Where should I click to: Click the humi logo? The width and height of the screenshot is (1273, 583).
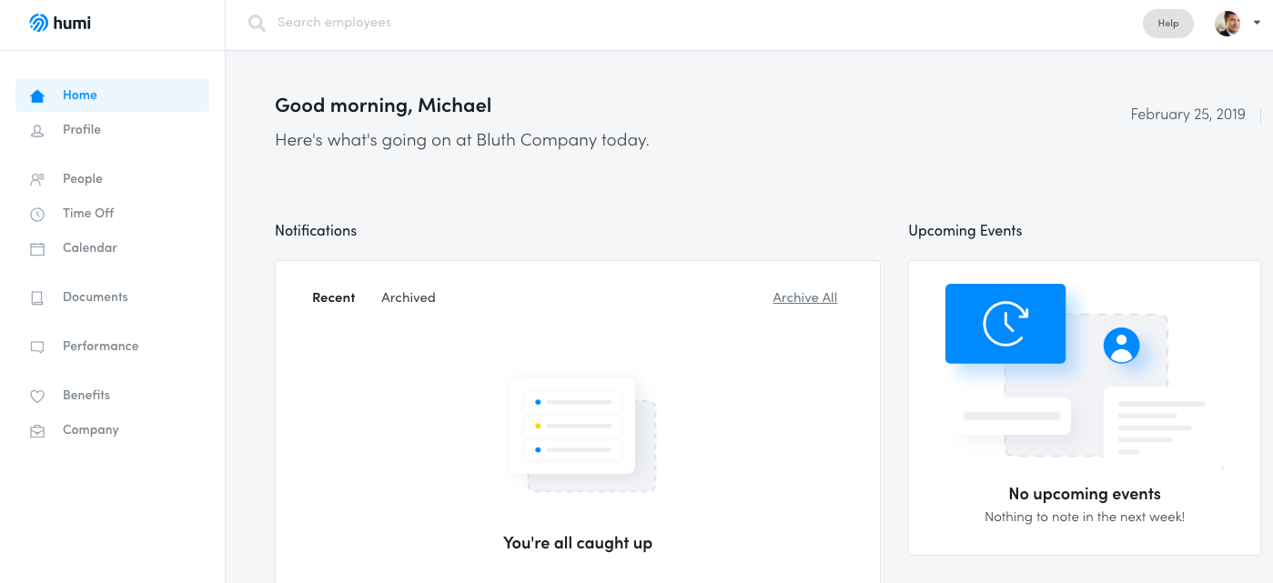60,23
